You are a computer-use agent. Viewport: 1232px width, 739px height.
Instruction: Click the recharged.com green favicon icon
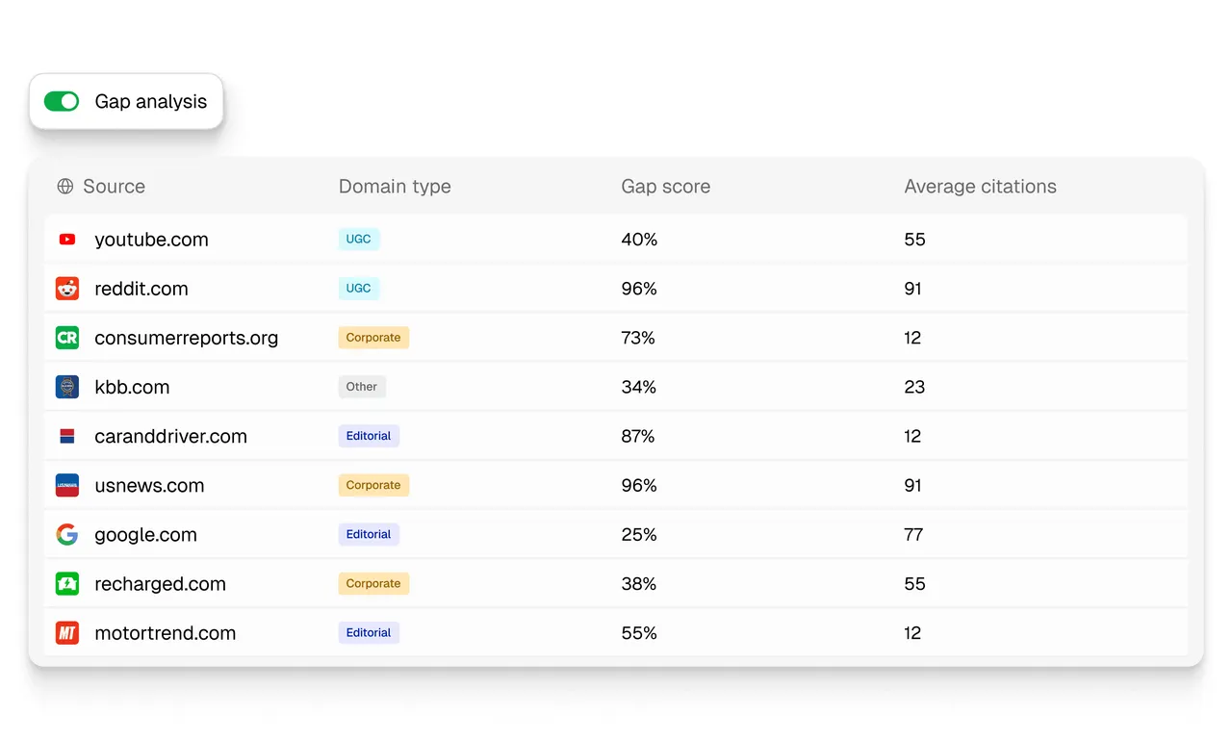67,584
